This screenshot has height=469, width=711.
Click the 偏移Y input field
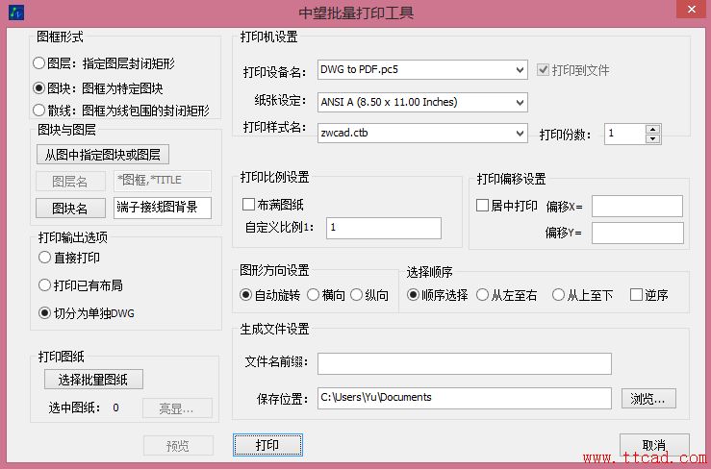pos(638,233)
